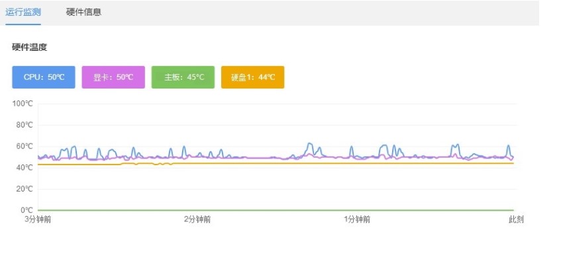
Task: Hide the 显卡: 50℃ series
Action: coord(113,77)
